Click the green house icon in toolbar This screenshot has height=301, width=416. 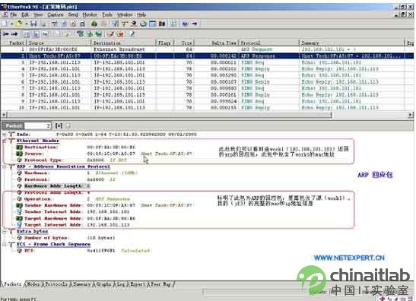pyautogui.click(x=94, y=24)
